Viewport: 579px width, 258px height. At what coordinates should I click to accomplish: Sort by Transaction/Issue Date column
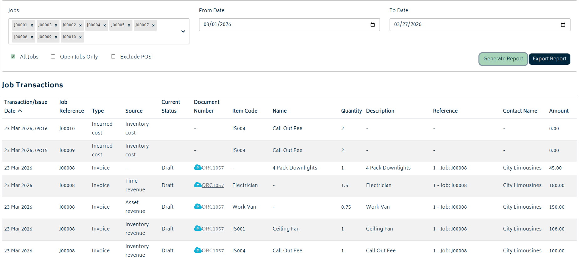click(26, 106)
